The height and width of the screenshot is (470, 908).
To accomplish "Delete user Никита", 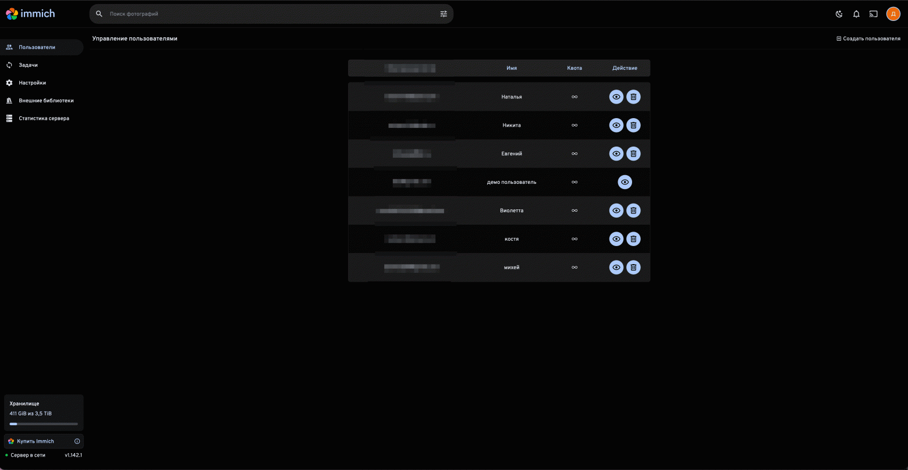I will pyautogui.click(x=633, y=125).
